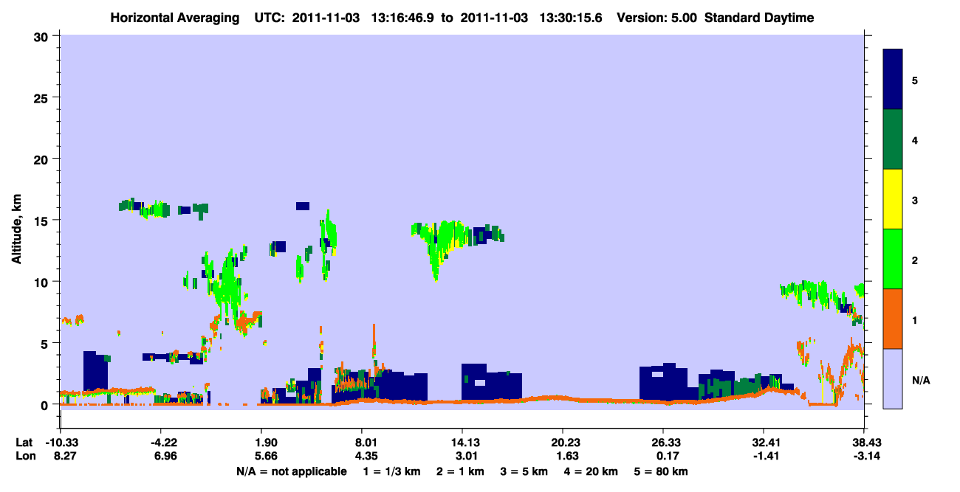Click the 'N/A = not applicable' legend text
960x492 pixels.
tap(291, 471)
